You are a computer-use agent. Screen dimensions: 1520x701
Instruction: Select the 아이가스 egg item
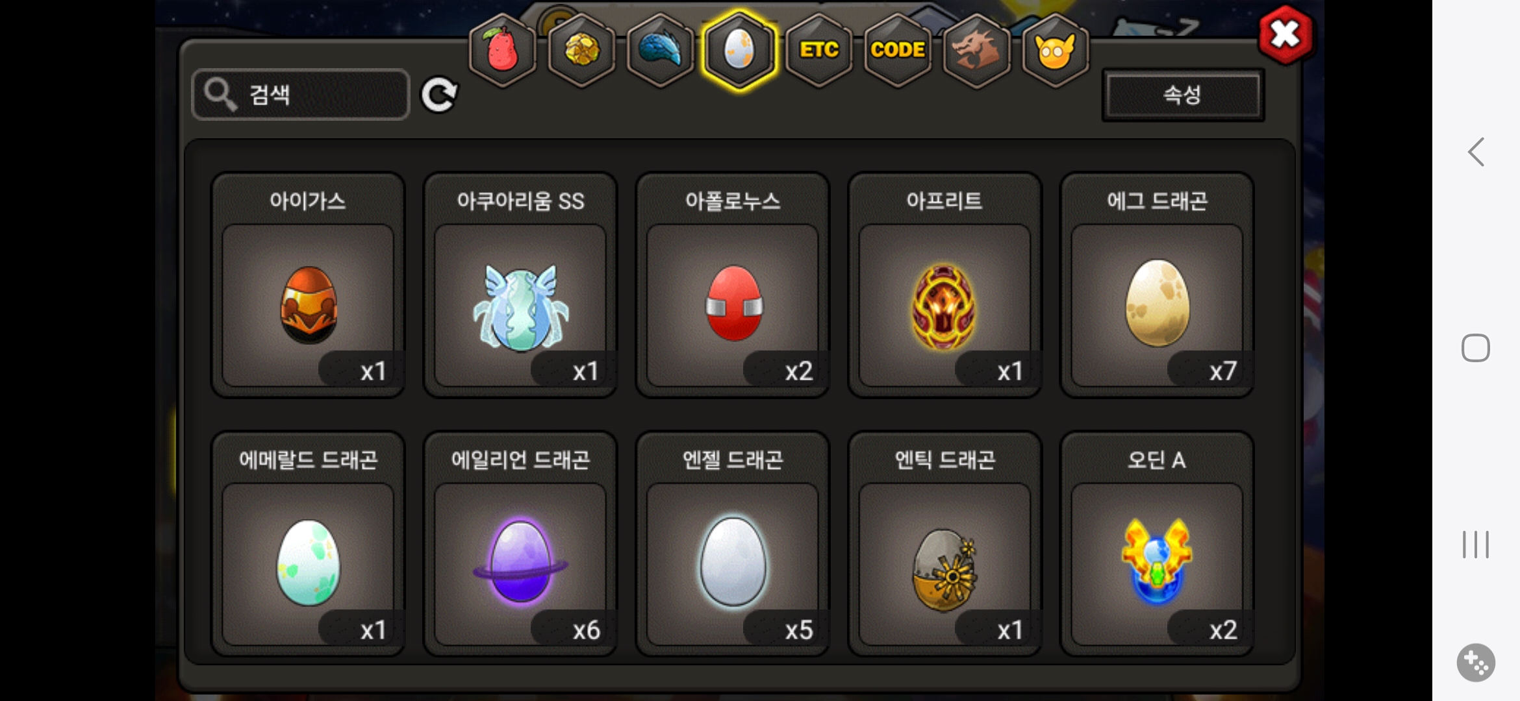coord(308,285)
